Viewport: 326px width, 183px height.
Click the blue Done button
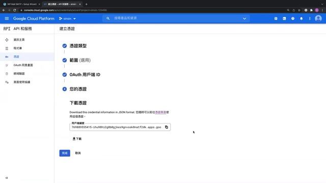click(x=65, y=153)
